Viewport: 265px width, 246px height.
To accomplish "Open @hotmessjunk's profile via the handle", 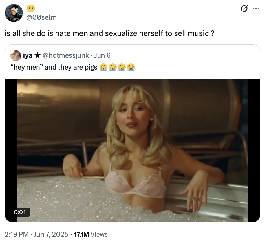I will coord(65,55).
